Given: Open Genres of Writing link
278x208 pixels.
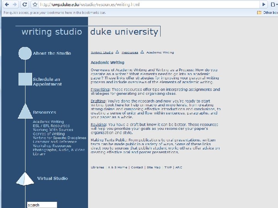Looking at the screenshot, I should tap(49, 134).
